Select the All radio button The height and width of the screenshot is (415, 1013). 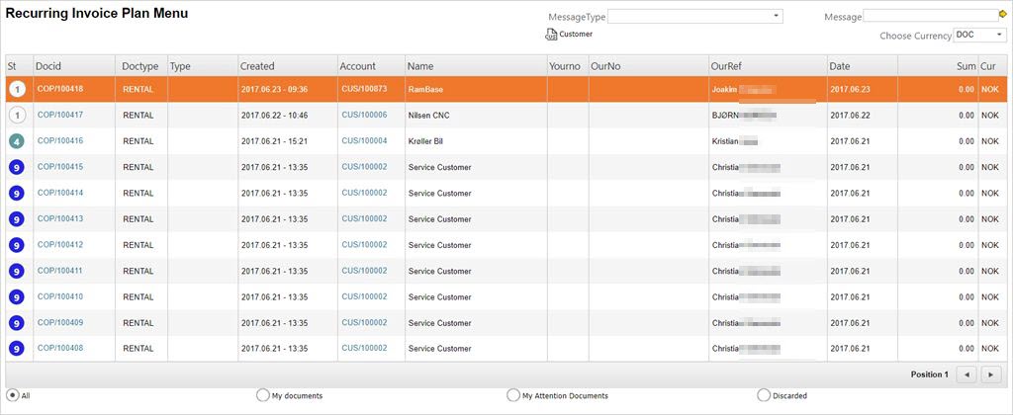pyautogui.click(x=12, y=395)
